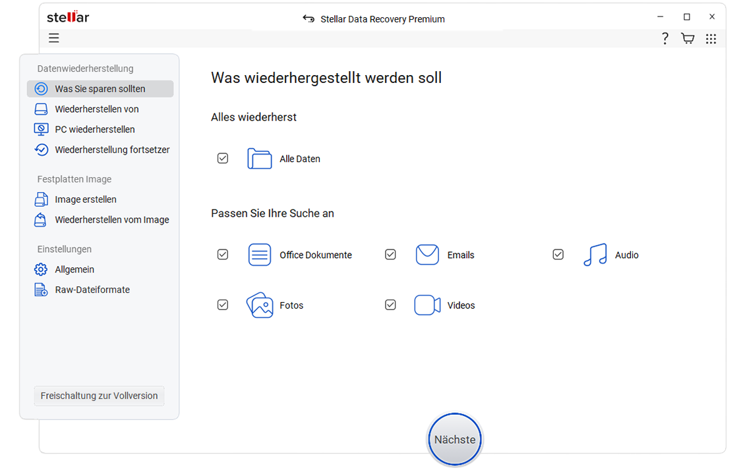
Task: Click the Raw-Dateiformate sidebar icon
Action: (x=40, y=290)
